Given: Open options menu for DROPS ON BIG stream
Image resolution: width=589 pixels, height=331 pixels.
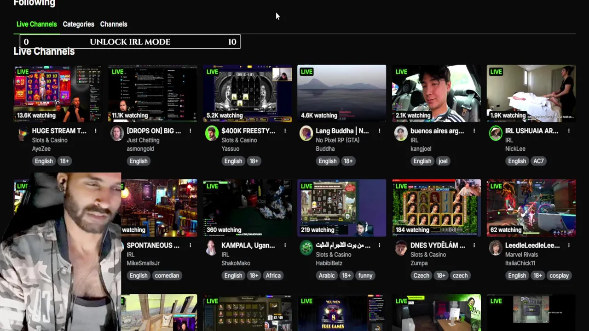Looking at the screenshot, I should click(x=190, y=131).
